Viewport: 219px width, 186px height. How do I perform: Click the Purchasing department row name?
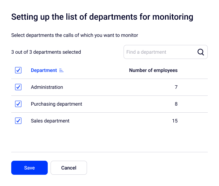click(x=57, y=104)
